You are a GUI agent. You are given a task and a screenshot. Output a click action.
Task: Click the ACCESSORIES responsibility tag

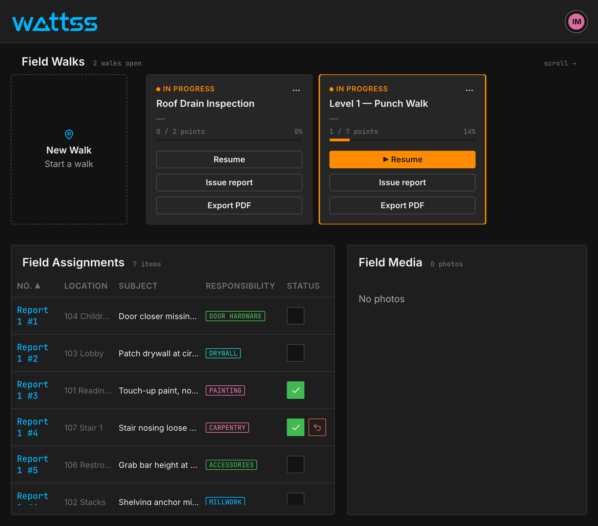tap(231, 465)
